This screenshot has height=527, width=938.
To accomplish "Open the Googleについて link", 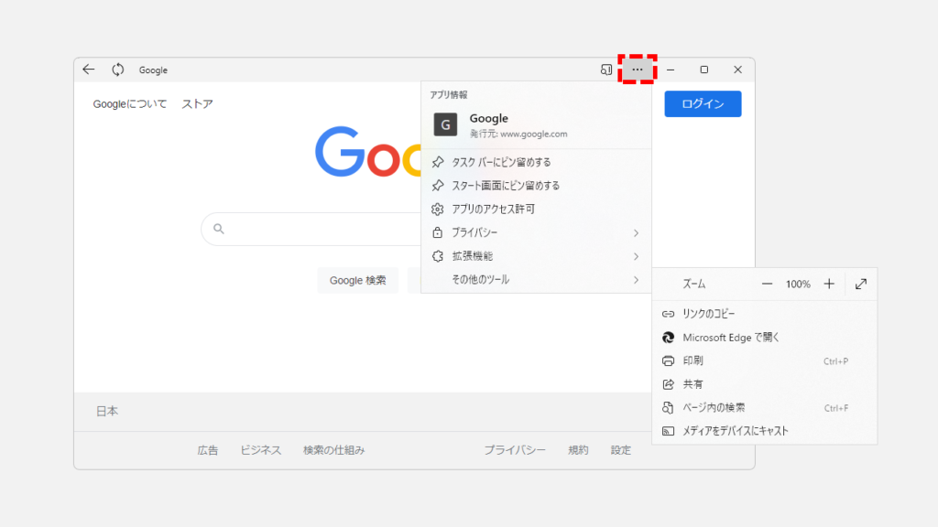I will coord(130,104).
